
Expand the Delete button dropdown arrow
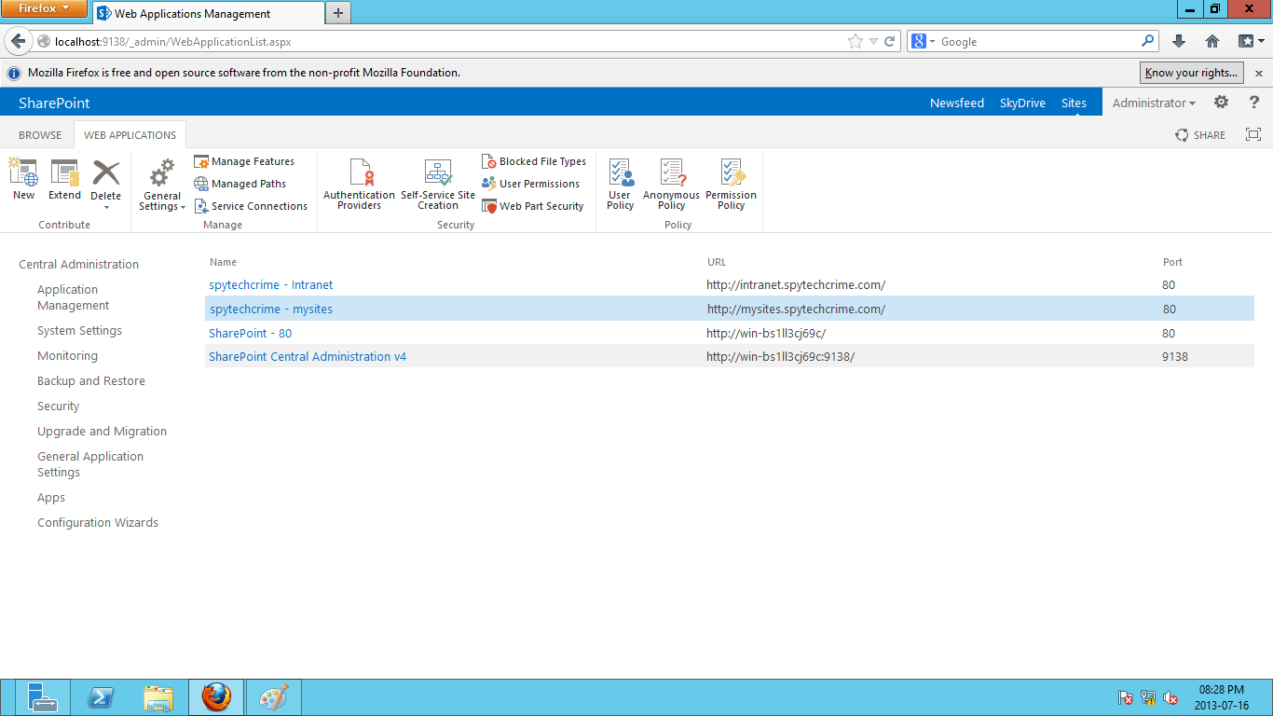click(x=106, y=207)
